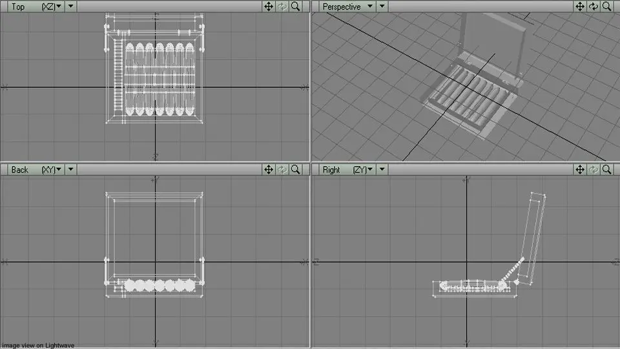
Task: Click the Right viewport rotate icon
Action: (x=593, y=169)
